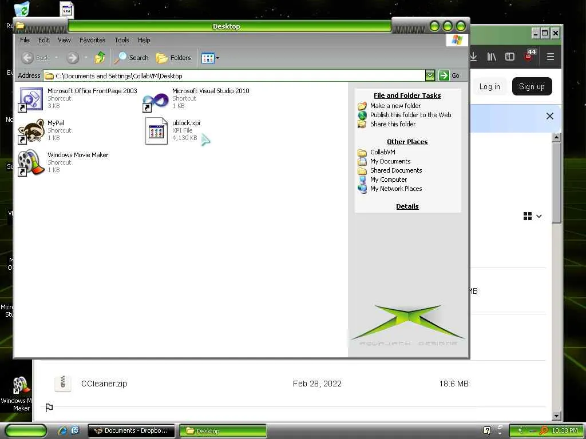Click the CCleaner.zip file name
The height and width of the screenshot is (439, 586).
[104, 384]
